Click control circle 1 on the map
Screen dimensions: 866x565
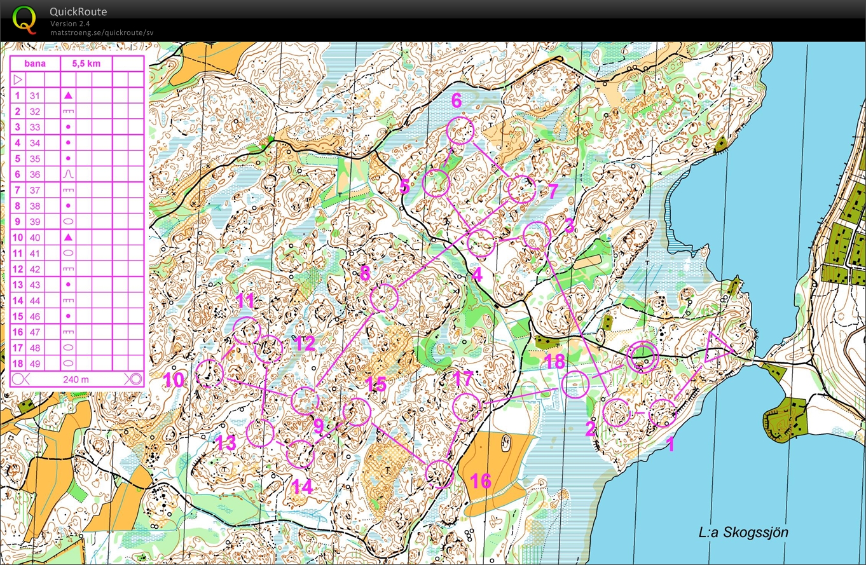(663, 414)
